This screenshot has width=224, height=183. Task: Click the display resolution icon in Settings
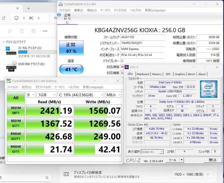[x=66, y=174]
